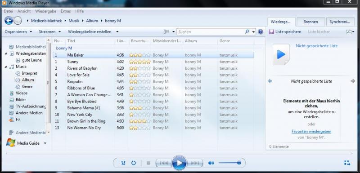Image resolution: width=360 pixels, height=173 pixels.
Task: Open the Organisieren dropdown
Action: [x=18, y=31]
